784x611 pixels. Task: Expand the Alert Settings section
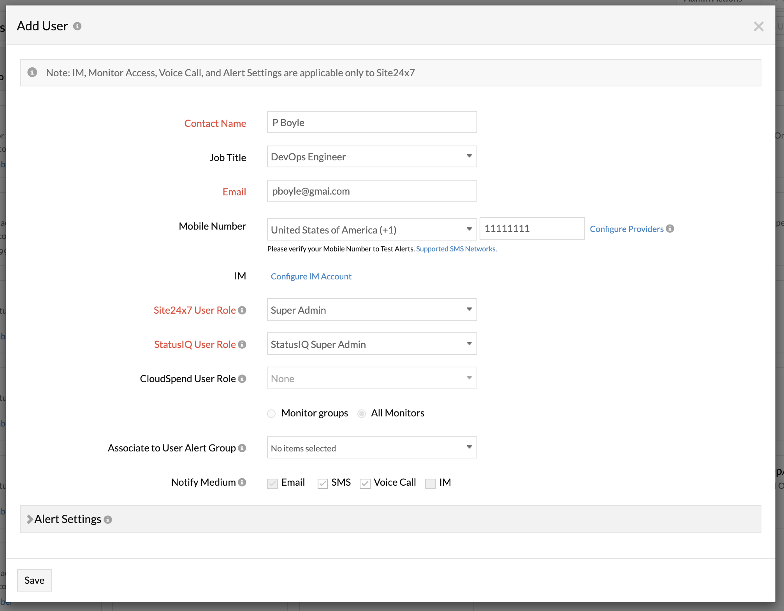click(67, 519)
